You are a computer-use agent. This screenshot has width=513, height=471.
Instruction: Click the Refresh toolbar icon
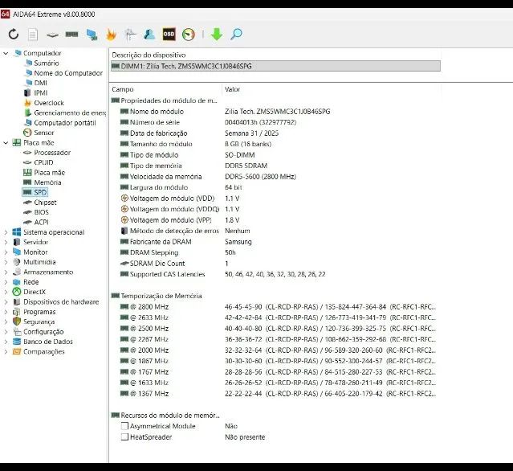(x=13, y=34)
